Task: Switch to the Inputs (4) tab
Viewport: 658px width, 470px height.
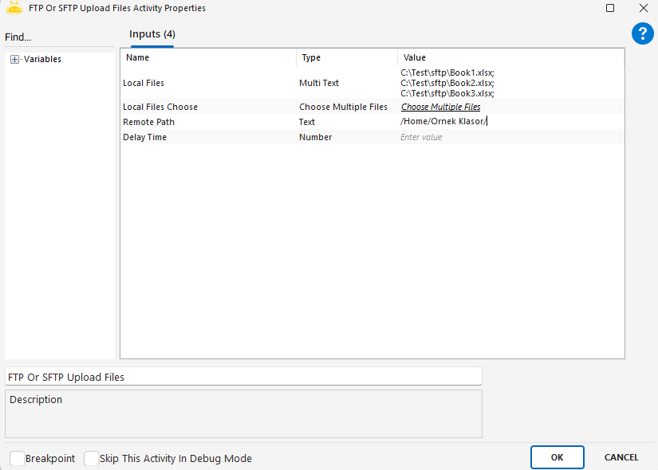Action: point(152,34)
